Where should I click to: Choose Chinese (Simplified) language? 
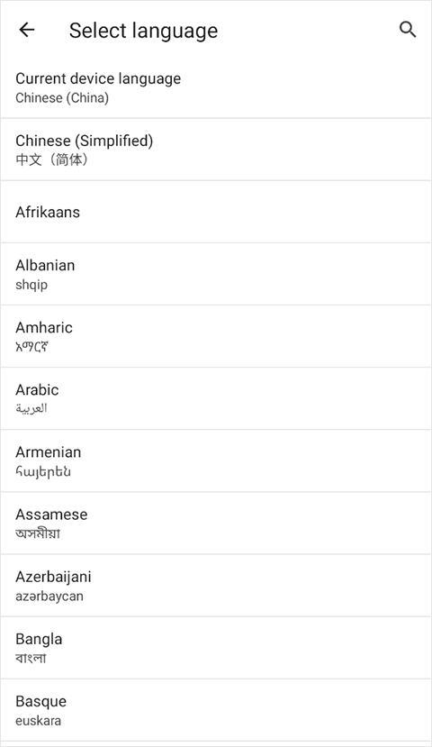point(216,150)
